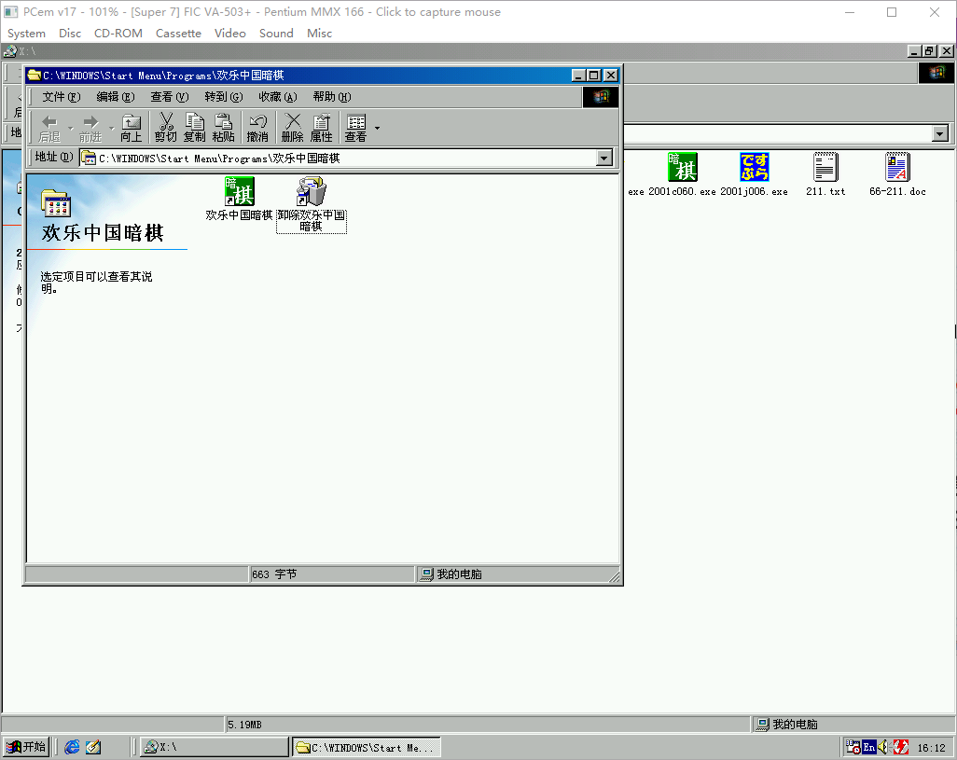
Task: Open PCem Misc menu
Action: 319,34
